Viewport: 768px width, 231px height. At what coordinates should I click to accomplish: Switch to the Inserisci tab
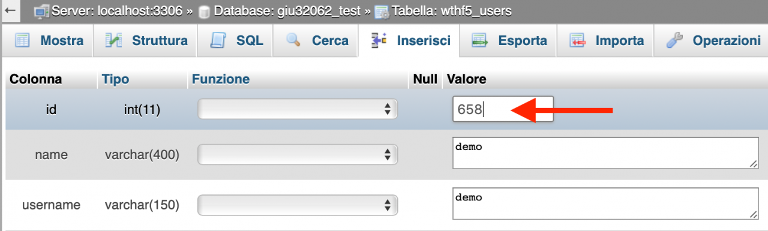410,41
